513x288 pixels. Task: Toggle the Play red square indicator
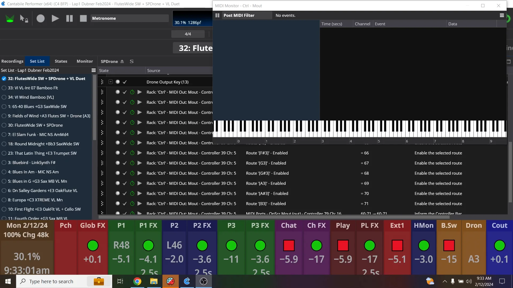[343, 245]
